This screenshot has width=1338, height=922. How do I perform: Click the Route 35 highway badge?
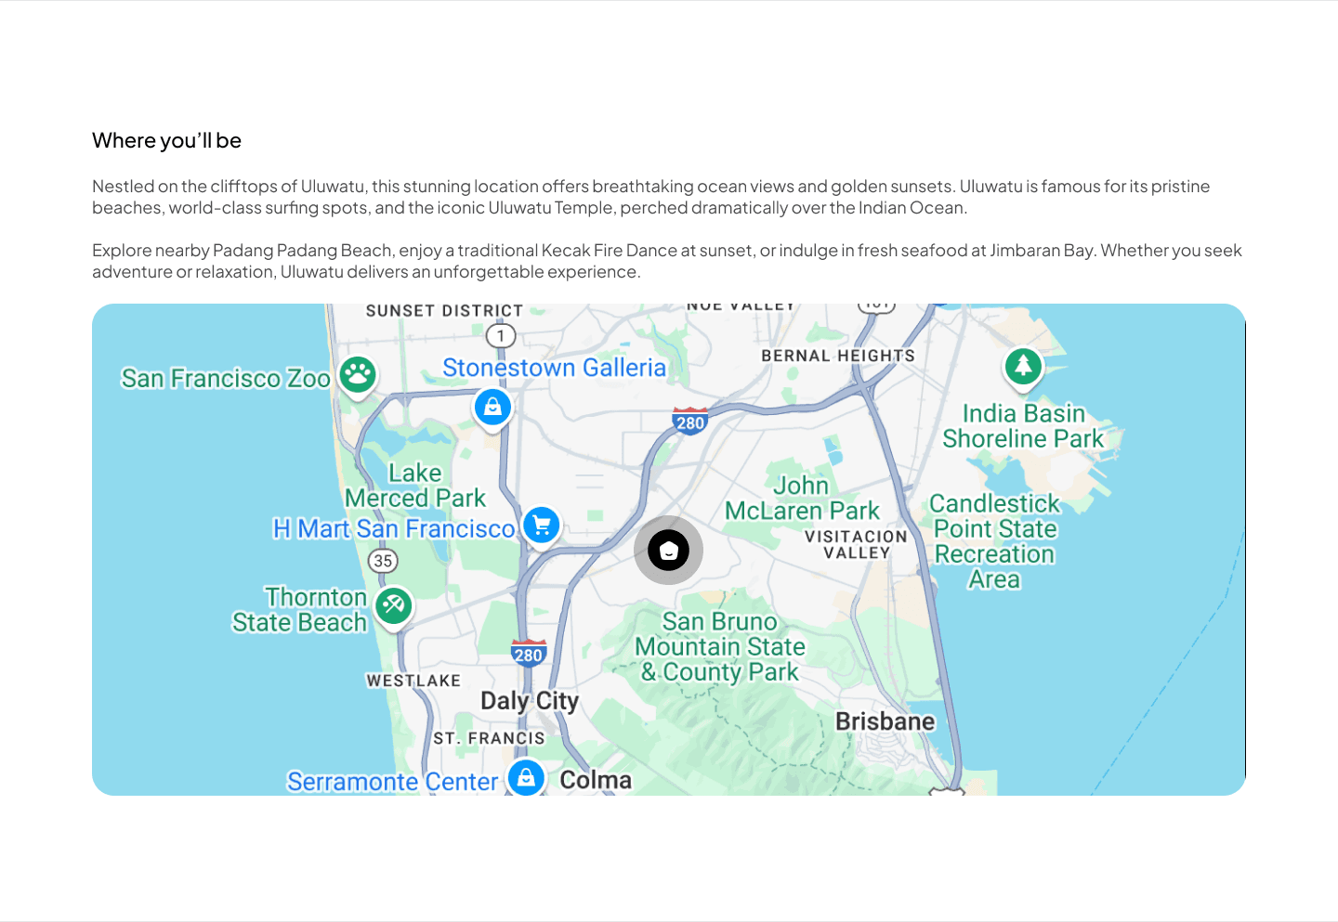point(383,561)
